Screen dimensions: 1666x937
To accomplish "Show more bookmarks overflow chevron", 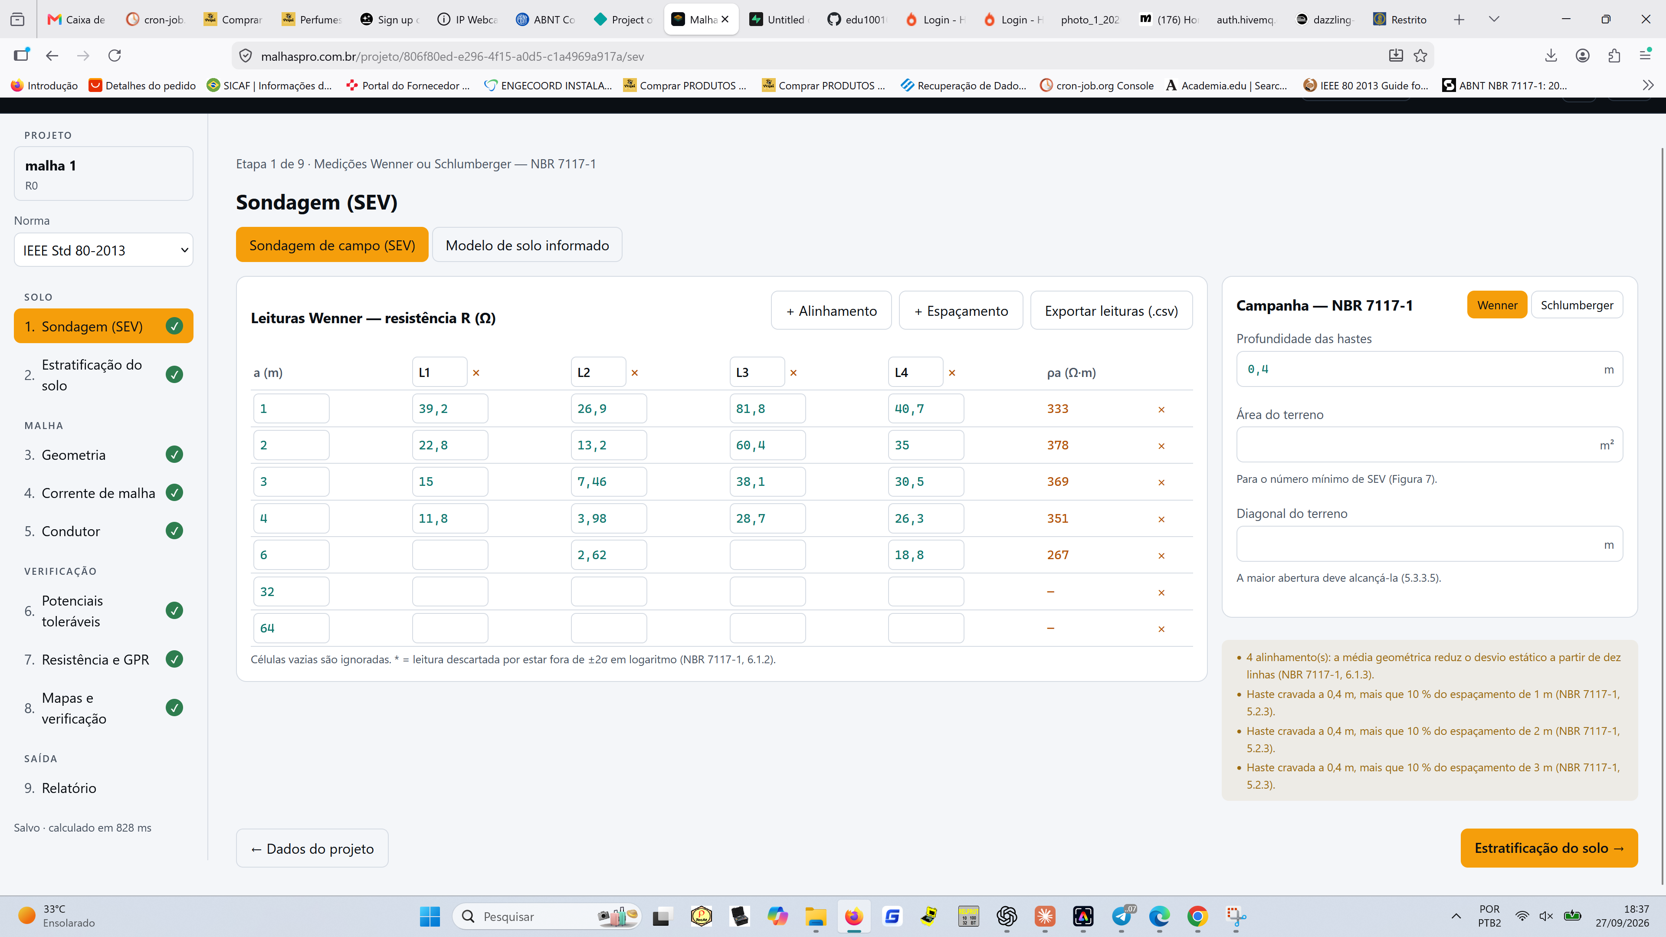I will tap(1648, 85).
